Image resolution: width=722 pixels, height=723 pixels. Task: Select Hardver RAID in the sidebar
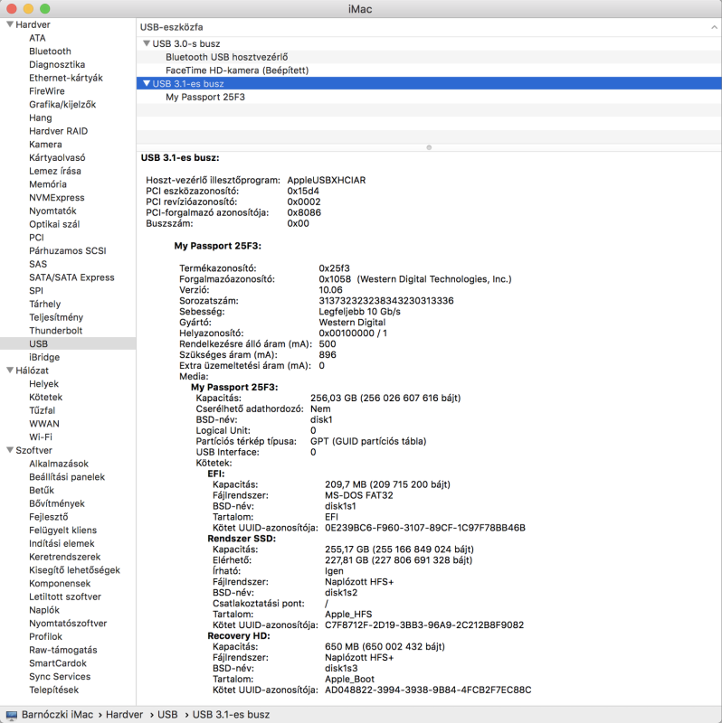point(58,131)
